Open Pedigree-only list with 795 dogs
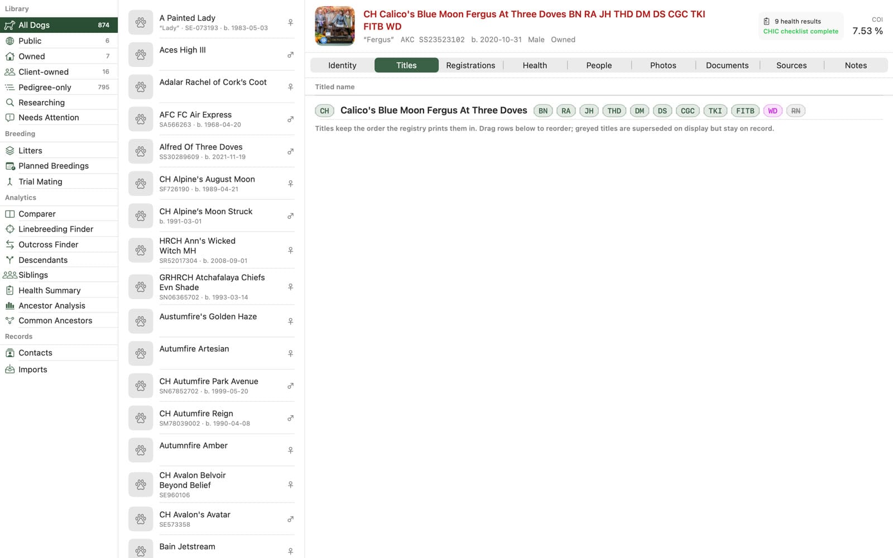The height and width of the screenshot is (558, 893). pyautogui.click(x=59, y=87)
